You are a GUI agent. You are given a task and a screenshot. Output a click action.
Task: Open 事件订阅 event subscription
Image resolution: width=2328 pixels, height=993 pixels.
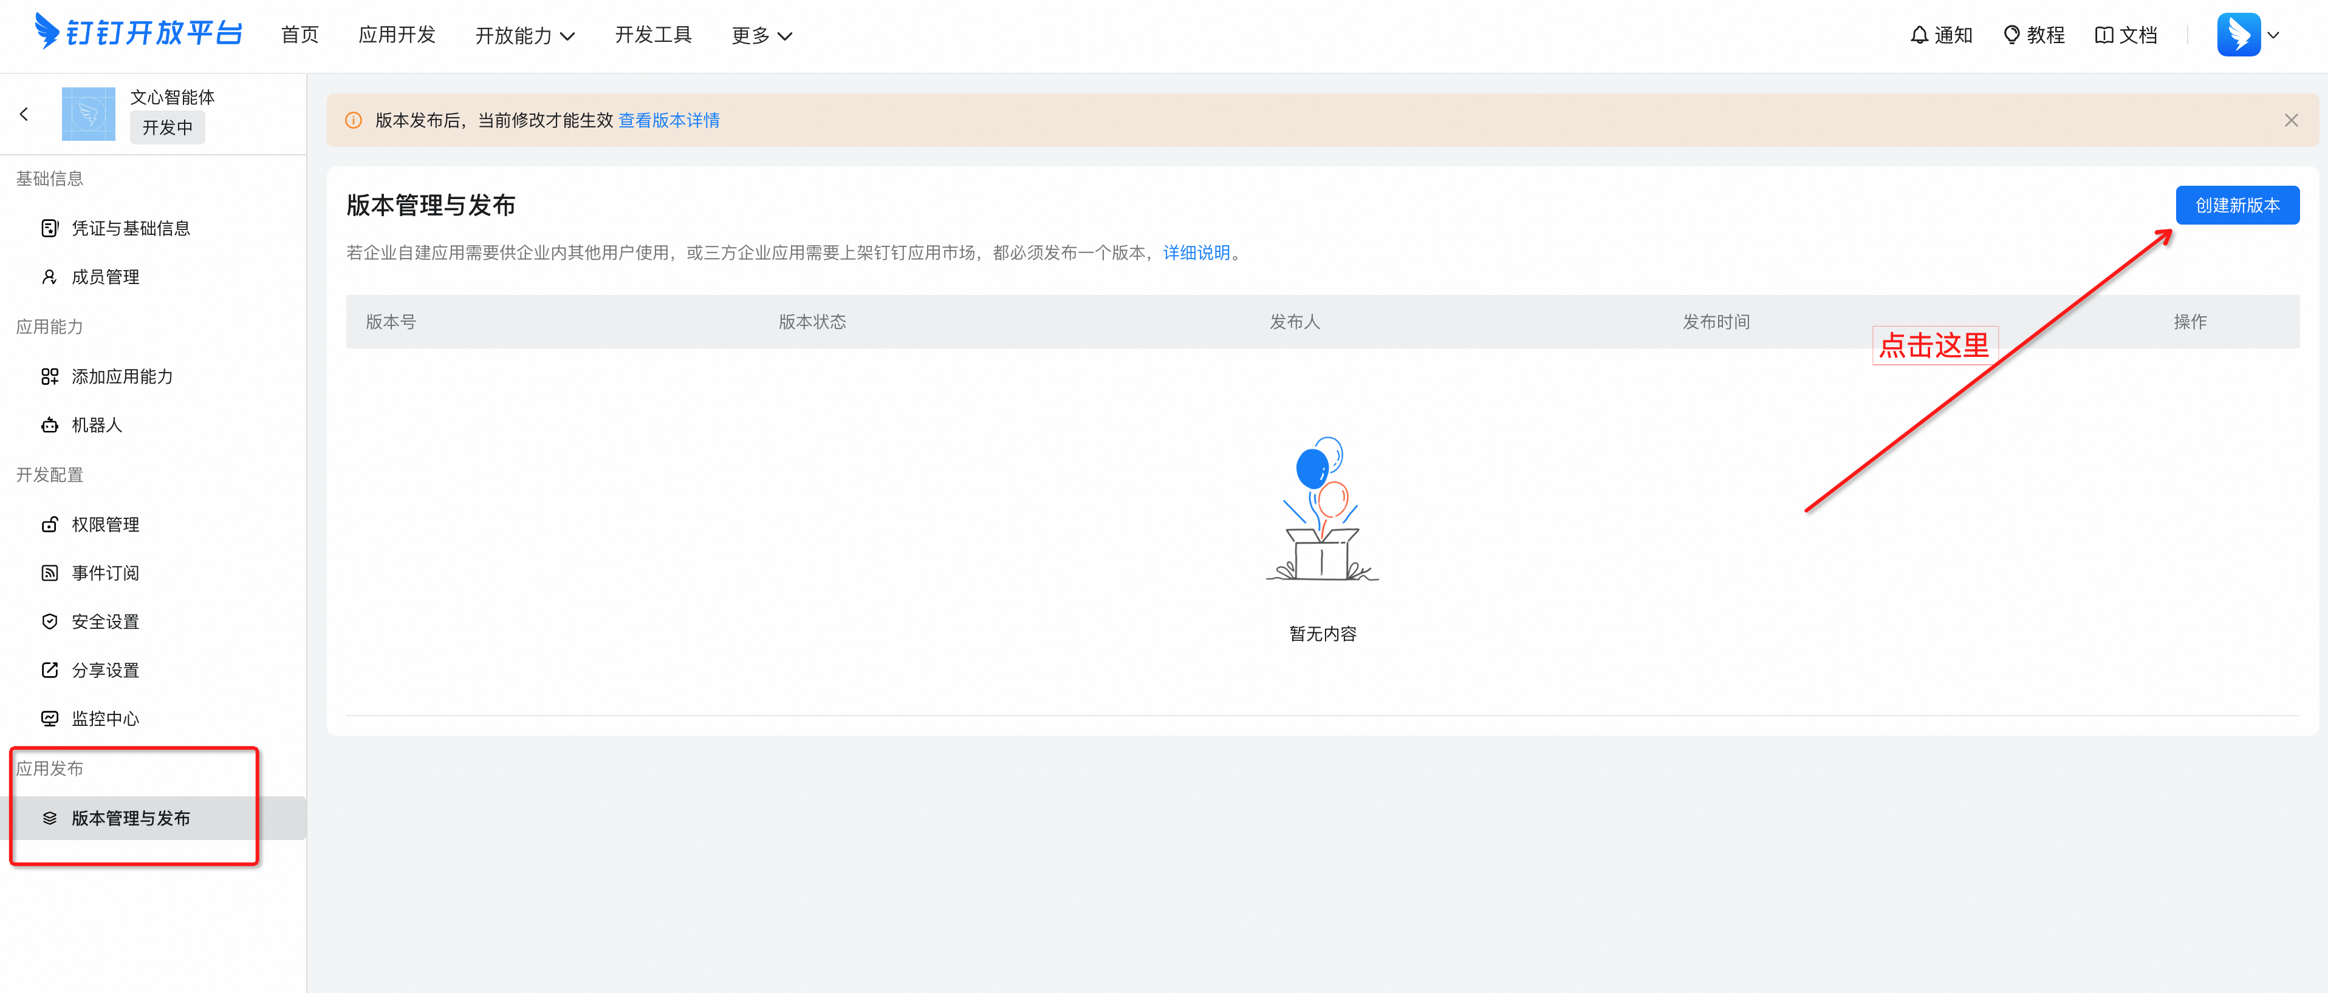click(105, 573)
